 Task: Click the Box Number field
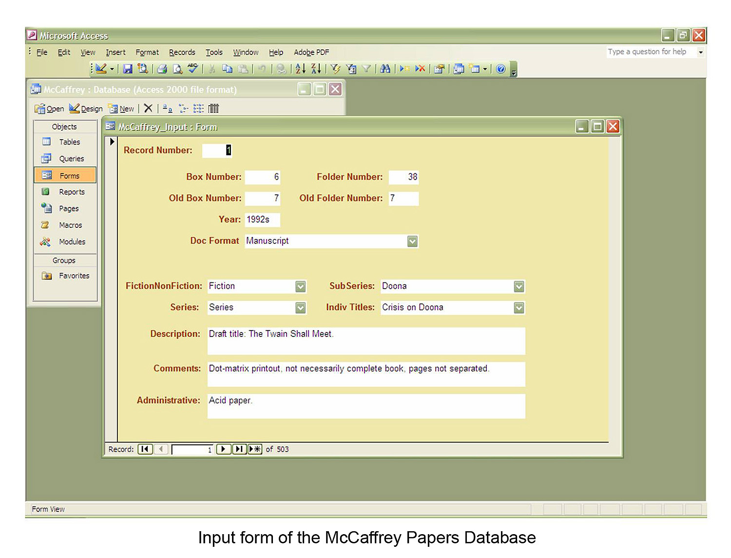point(262,177)
